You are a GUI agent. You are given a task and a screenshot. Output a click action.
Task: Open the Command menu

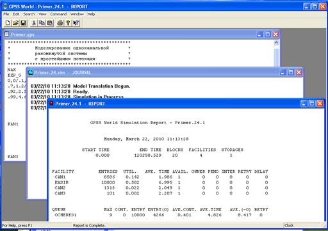[x=58, y=14]
